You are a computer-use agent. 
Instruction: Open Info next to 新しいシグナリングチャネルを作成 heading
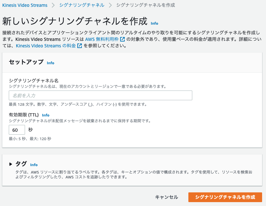tap(154, 23)
